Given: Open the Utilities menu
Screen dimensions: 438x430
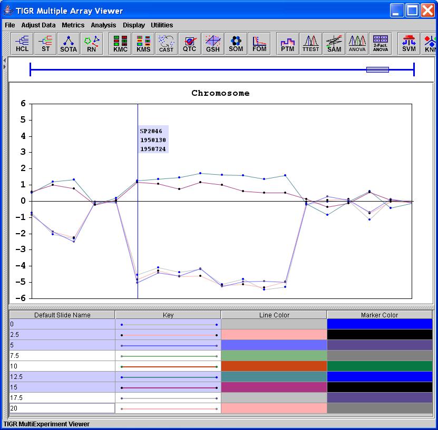Looking at the screenshot, I should pos(162,25).
